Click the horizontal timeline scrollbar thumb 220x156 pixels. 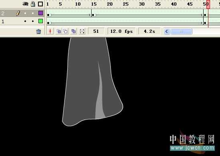[181, 31]
